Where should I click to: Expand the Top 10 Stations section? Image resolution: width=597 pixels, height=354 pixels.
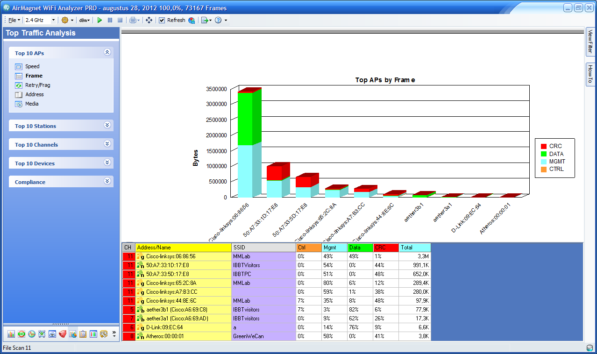pyautogui.click(x=107, y=125)
